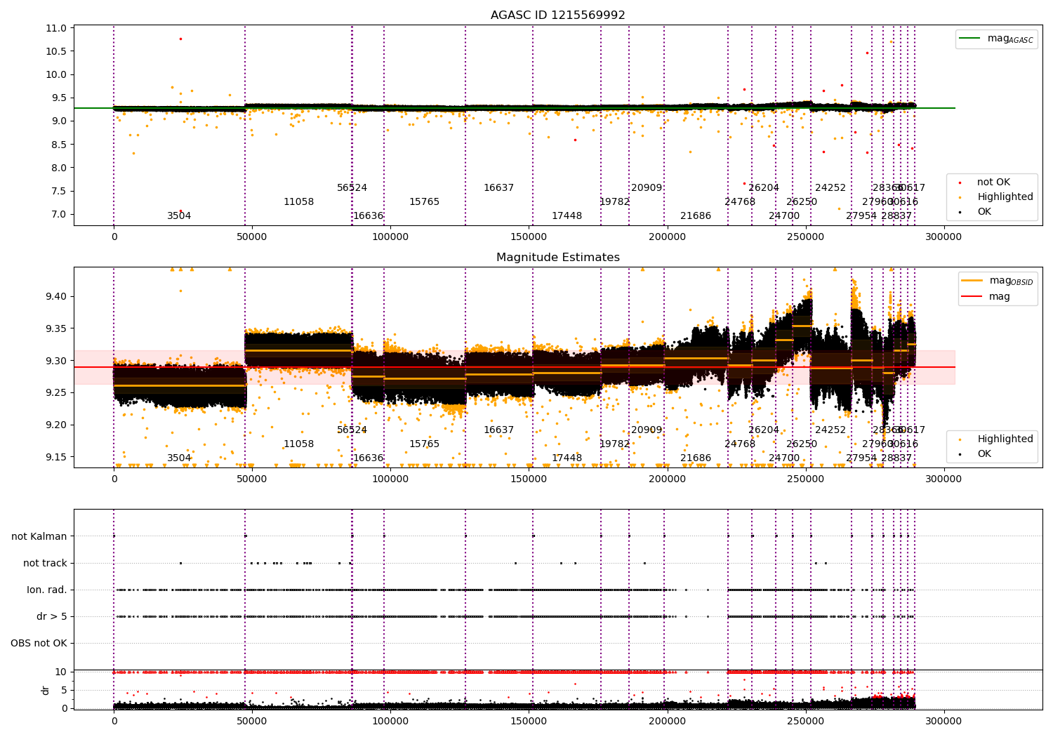Image resolution: width=1053 pixels, height=737 pixels.
Task: Click the title 'AGASC ID 1215569992'
Action: [x=557, y=15]
